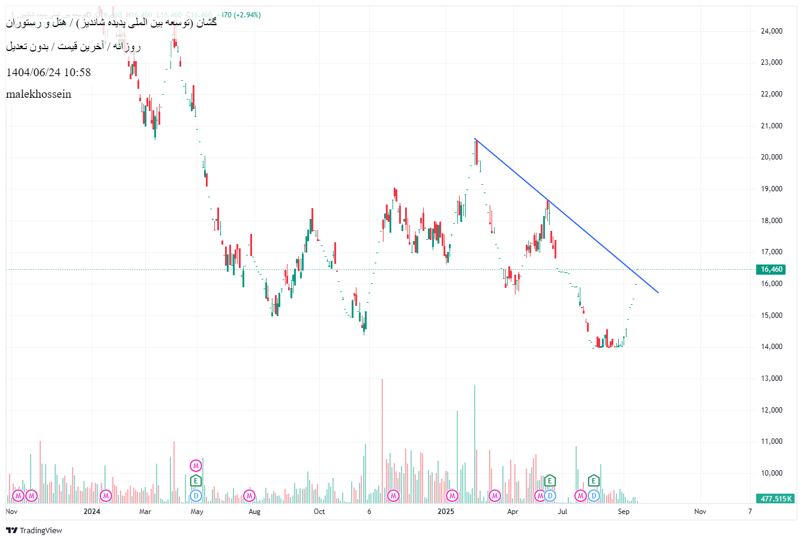Click the topmost M marker above May 2024

pyautogui.click(x=196, y=465)
